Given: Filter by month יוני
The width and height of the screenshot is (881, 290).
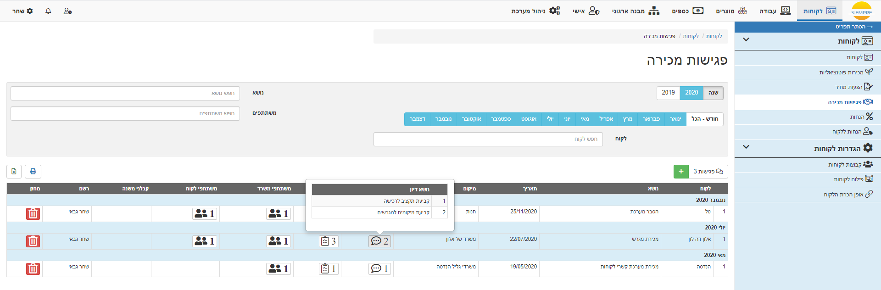Looking at the screenshot, I should (x=568, y=119).
